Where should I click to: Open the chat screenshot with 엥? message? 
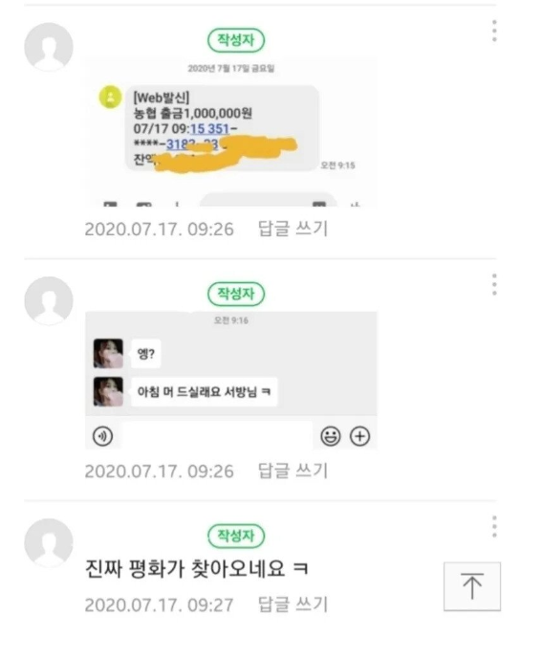(231, 381)
